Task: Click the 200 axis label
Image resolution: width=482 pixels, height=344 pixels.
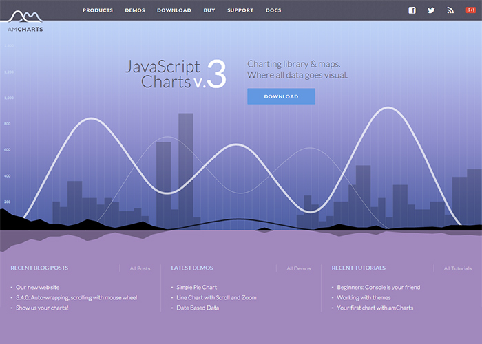Action: [x=7, y=202]
